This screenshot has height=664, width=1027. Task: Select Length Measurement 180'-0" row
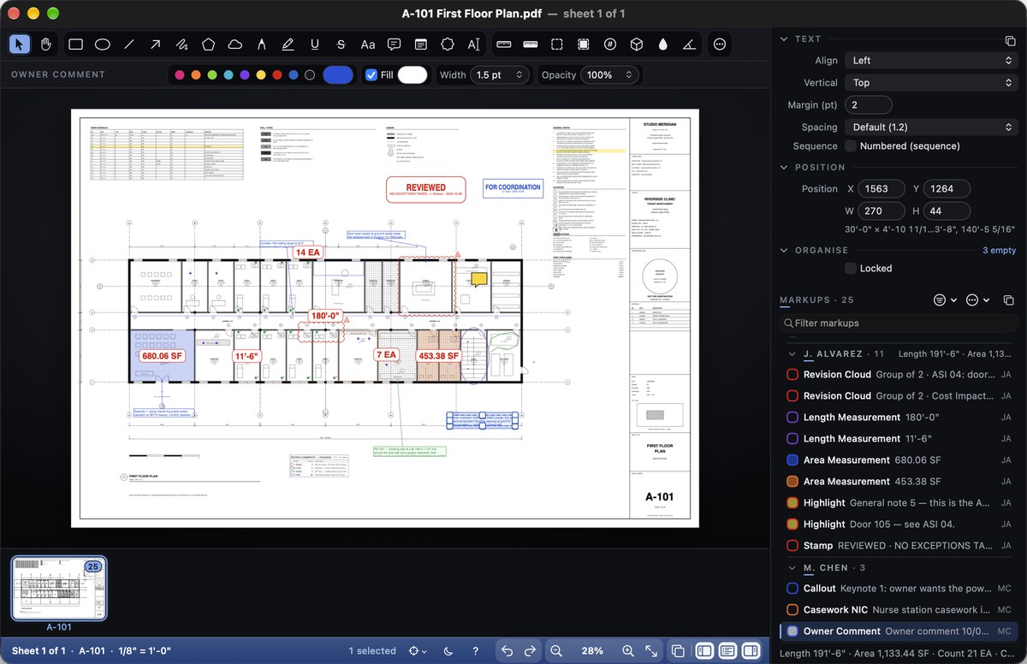tap(899, 418)
